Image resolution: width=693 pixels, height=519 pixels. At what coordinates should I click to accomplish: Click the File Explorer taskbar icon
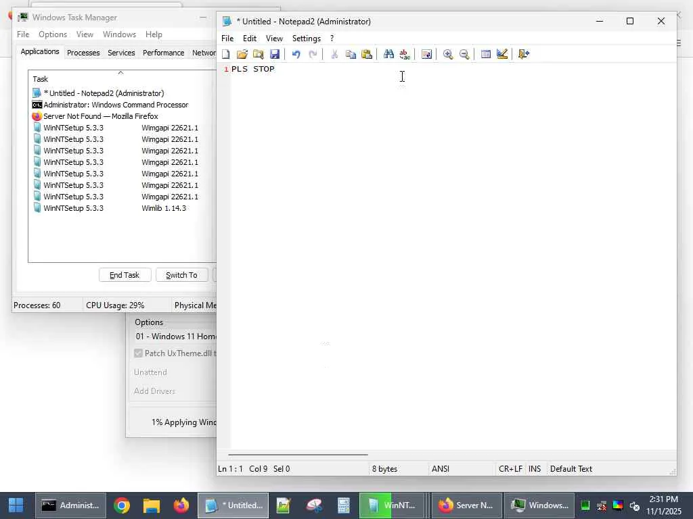tap(151, 505)
